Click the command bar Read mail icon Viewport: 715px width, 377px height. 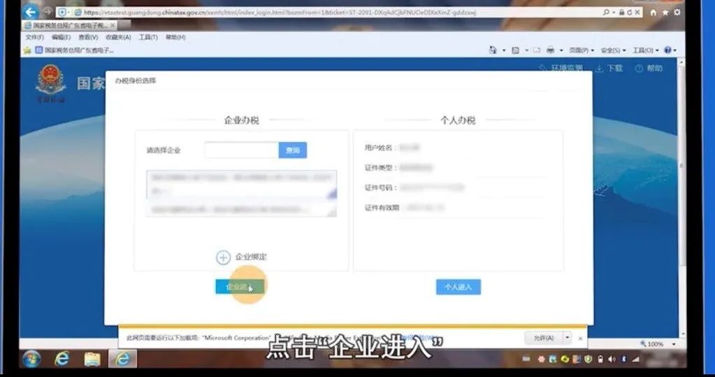coord(537,50)
